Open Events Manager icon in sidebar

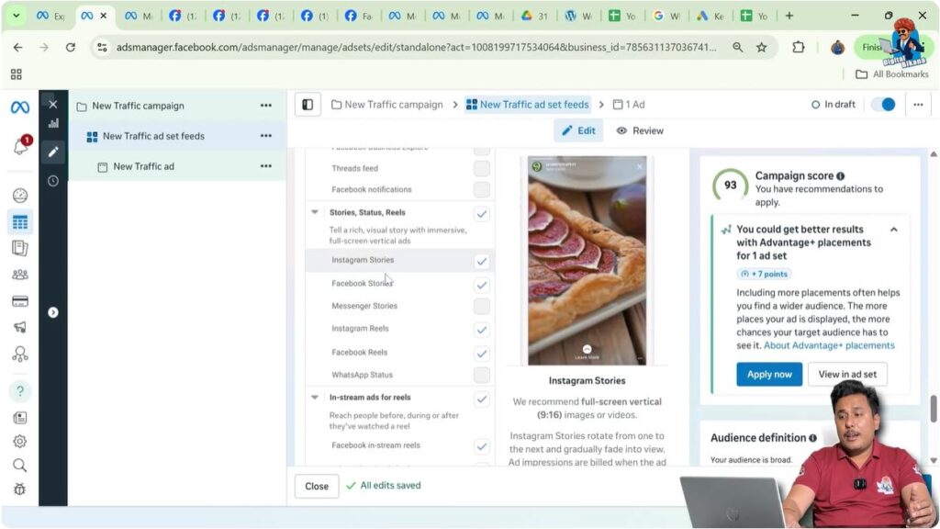(20, 355)
